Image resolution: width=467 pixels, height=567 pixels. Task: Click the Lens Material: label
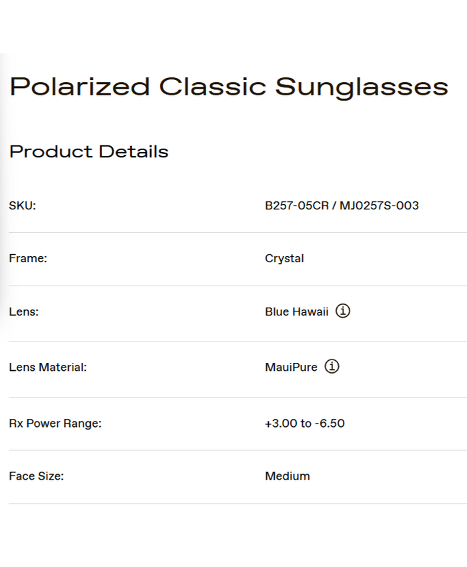click(x=48, y=367)
